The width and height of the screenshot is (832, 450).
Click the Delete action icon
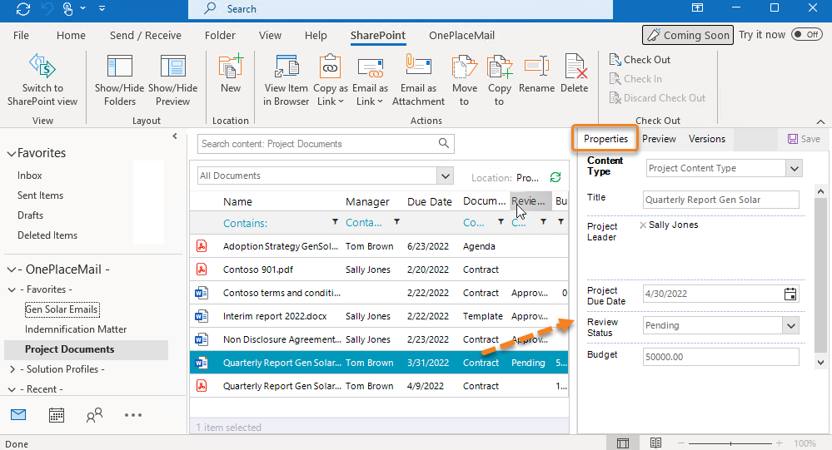[575, 67]
